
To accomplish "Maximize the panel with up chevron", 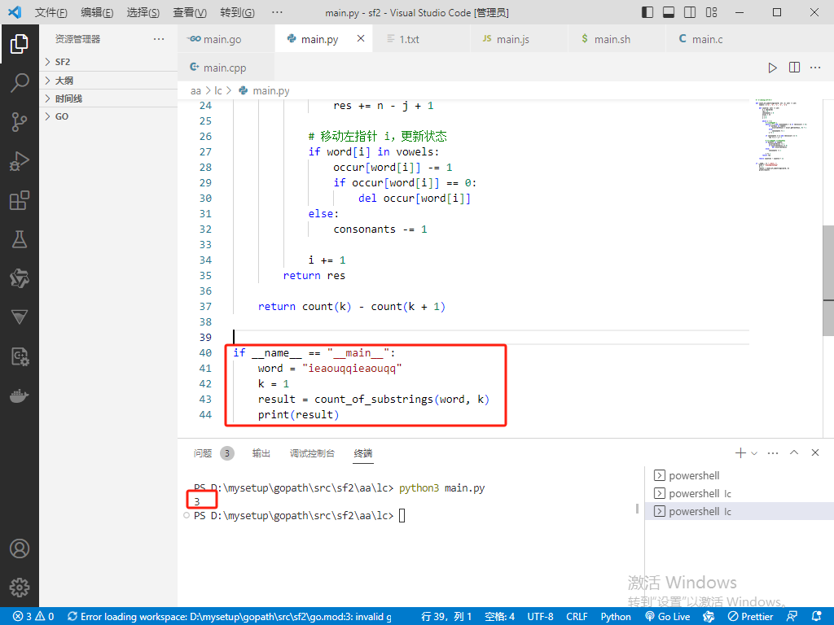I will click(x=794, y=452).
